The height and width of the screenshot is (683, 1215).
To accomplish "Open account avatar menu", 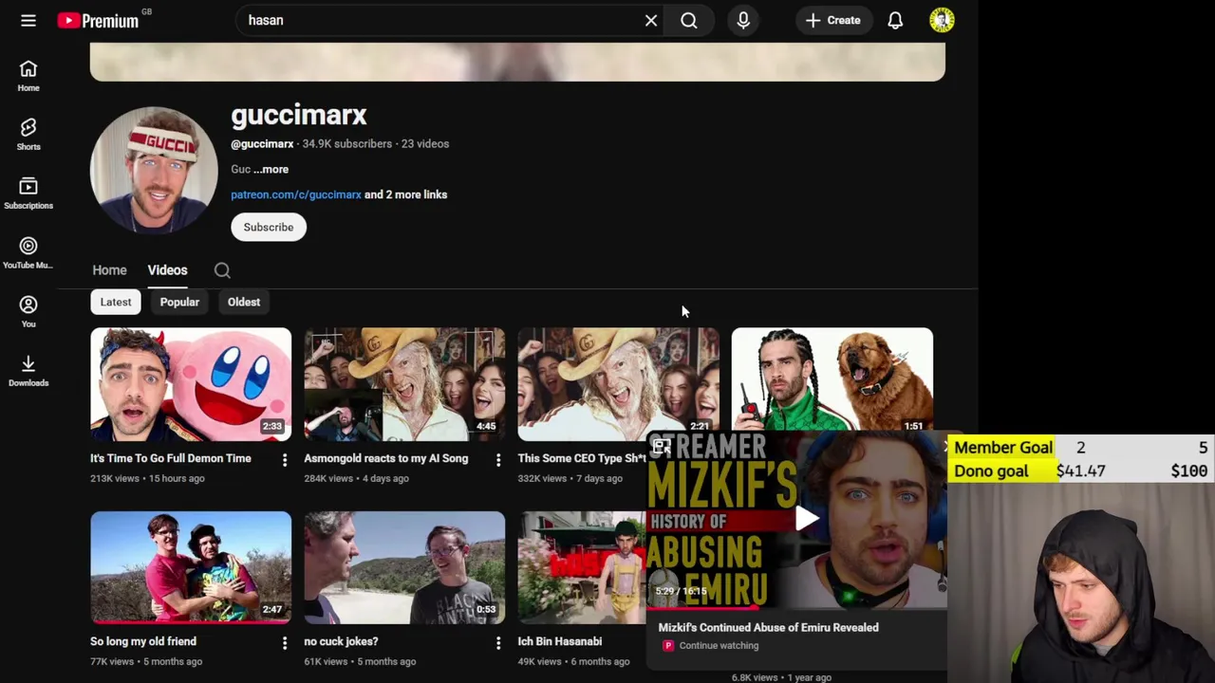I will coord(942,20).
